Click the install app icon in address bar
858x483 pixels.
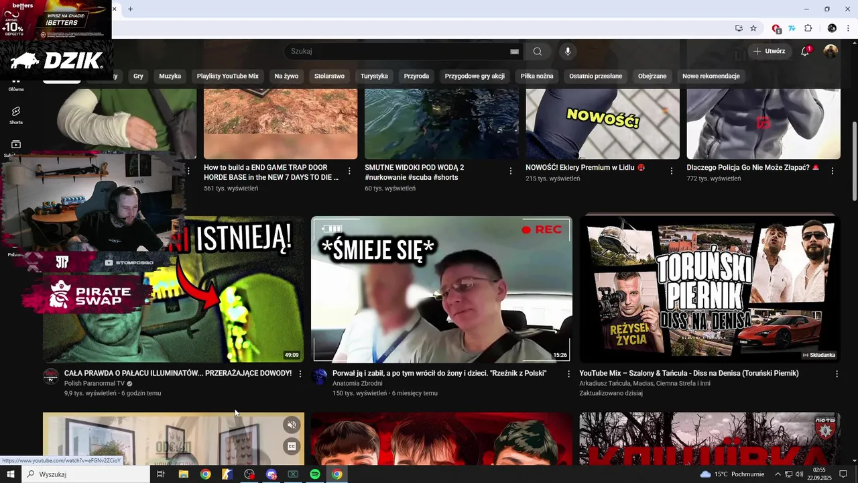tap(739, 28)
